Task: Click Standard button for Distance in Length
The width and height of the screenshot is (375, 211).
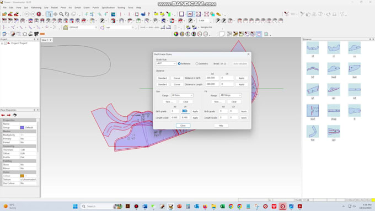Action: [162, 84]
